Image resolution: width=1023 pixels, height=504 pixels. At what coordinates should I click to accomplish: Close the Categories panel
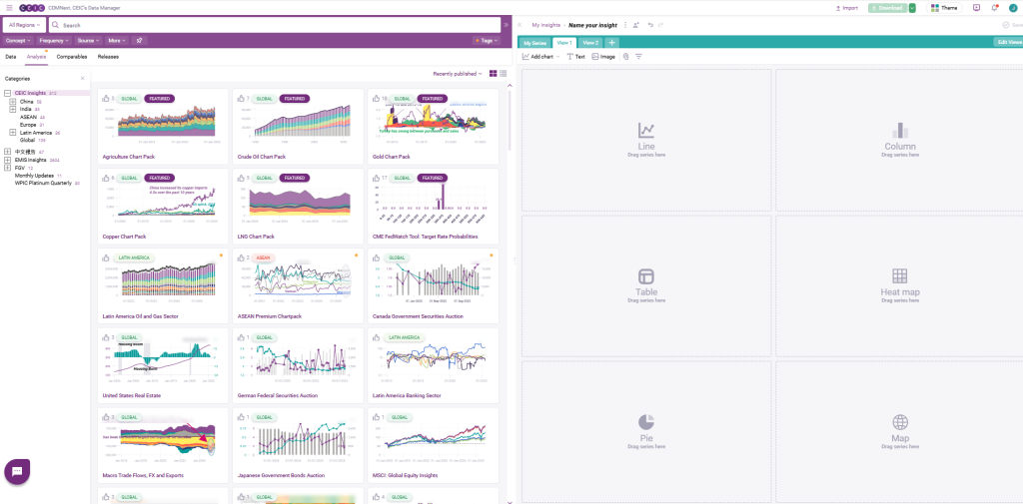point(82,78)
